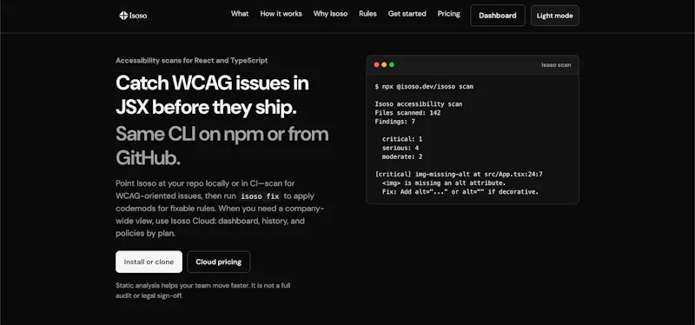Jump to Get started section
This screenshot has height=325, width=695.
tap(407, 14)
